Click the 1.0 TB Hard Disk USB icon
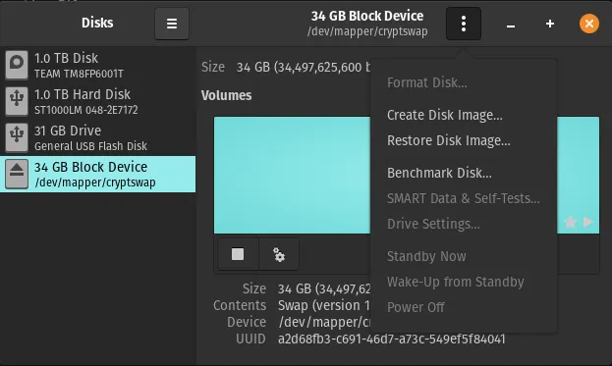The image size is (612, 366). [x=17, y=101]
